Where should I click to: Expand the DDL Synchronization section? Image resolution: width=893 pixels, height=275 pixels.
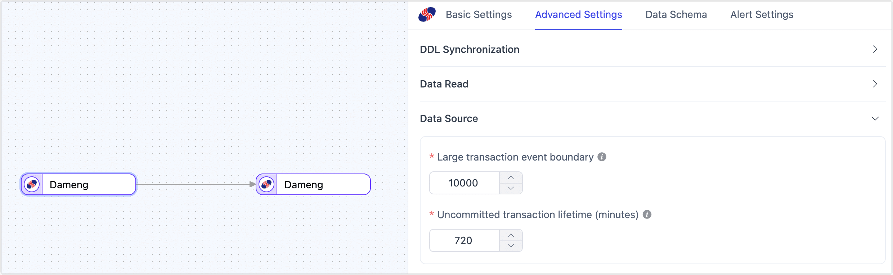(875, 49)
